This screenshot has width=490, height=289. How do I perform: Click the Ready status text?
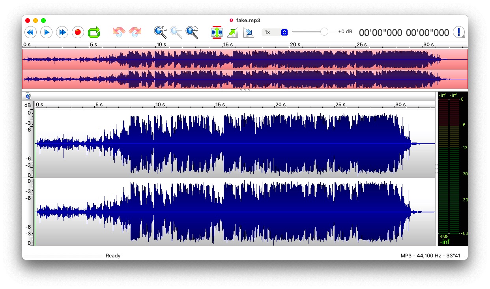113,256
